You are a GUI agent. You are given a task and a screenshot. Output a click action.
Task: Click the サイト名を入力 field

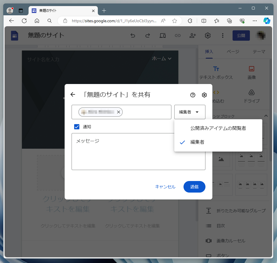(43, 59)
